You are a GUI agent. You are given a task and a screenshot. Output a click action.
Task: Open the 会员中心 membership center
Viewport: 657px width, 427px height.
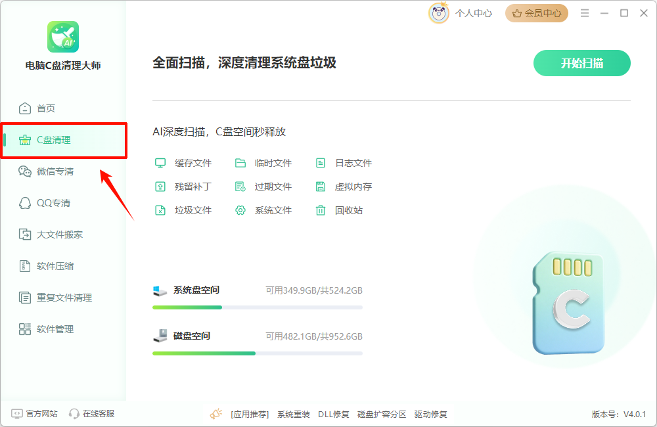click(x=536, y=12)
